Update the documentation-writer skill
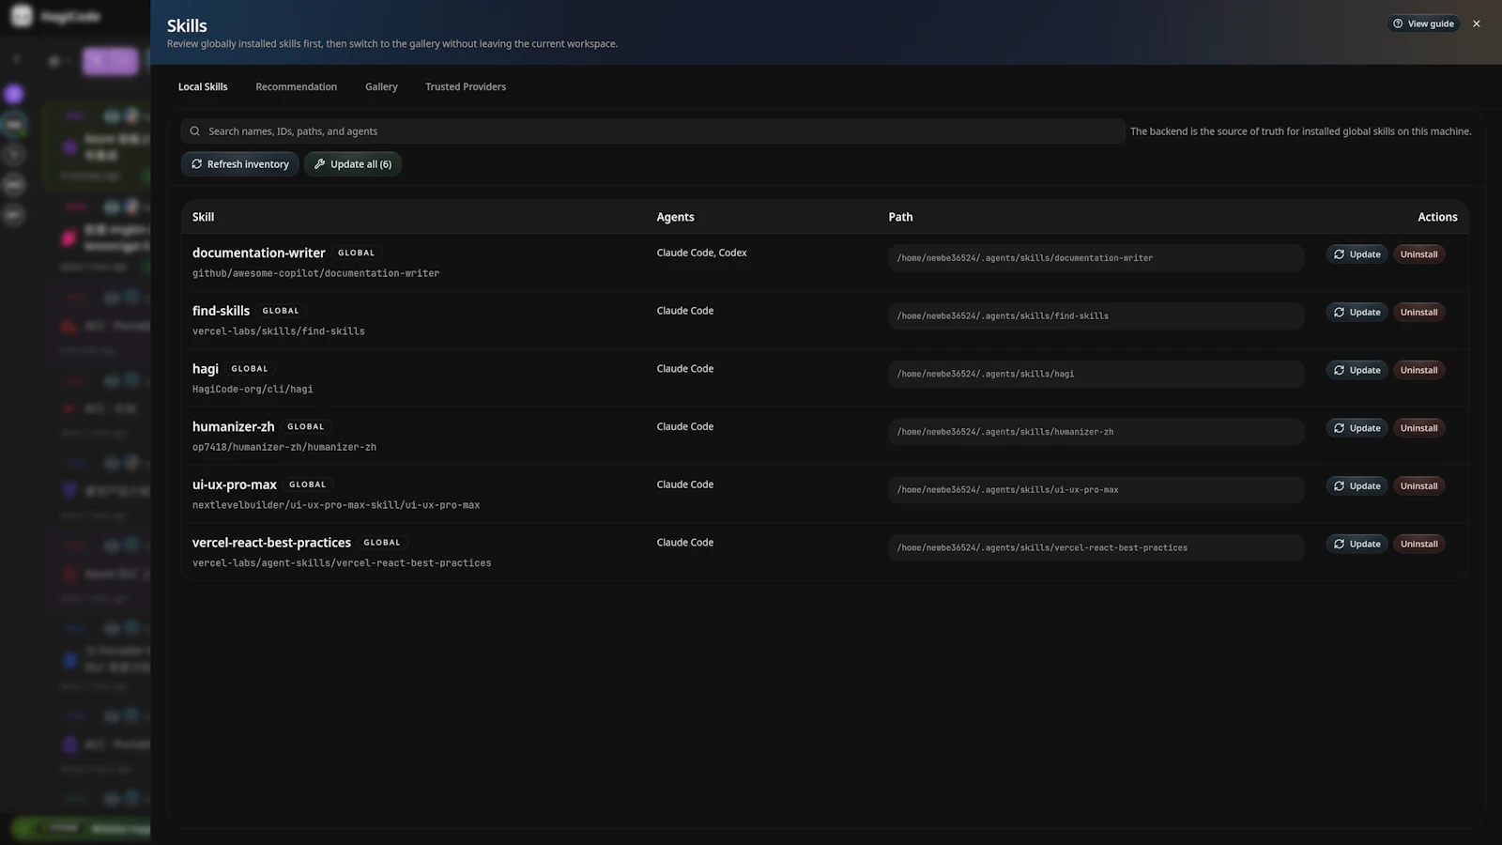The width and height of the screenshot is (1502, 845). click(x=1356, y=253)
